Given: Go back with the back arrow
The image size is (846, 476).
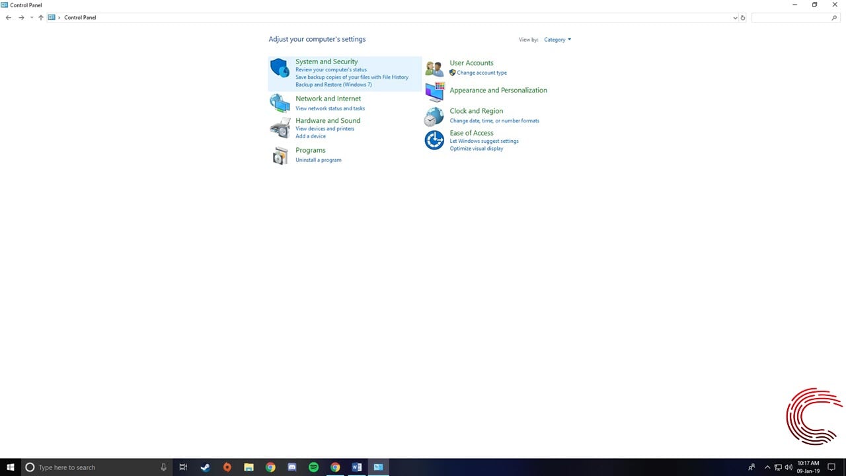Looking at the screenshot, I should [x=9, y=18].
